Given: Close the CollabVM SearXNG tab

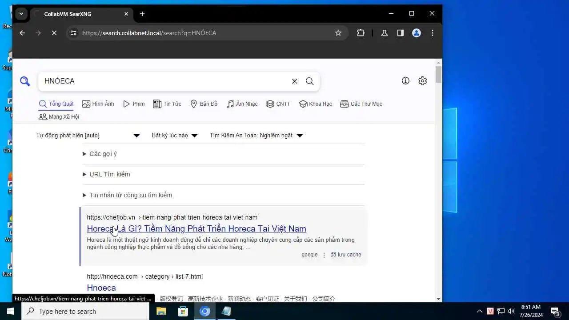Looking at the screenshot, I should point(126,14).
